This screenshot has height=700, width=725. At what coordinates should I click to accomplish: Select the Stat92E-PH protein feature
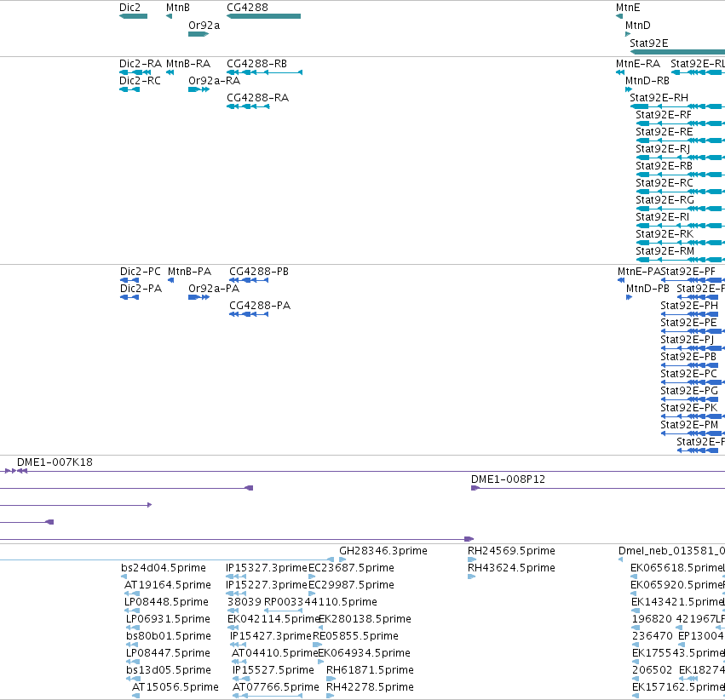click(x=689, y=314)
